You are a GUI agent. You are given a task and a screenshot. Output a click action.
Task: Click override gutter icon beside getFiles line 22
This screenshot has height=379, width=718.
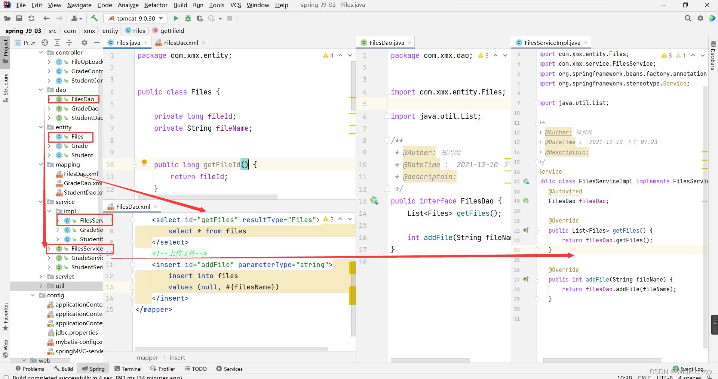[x=526, y=230]
